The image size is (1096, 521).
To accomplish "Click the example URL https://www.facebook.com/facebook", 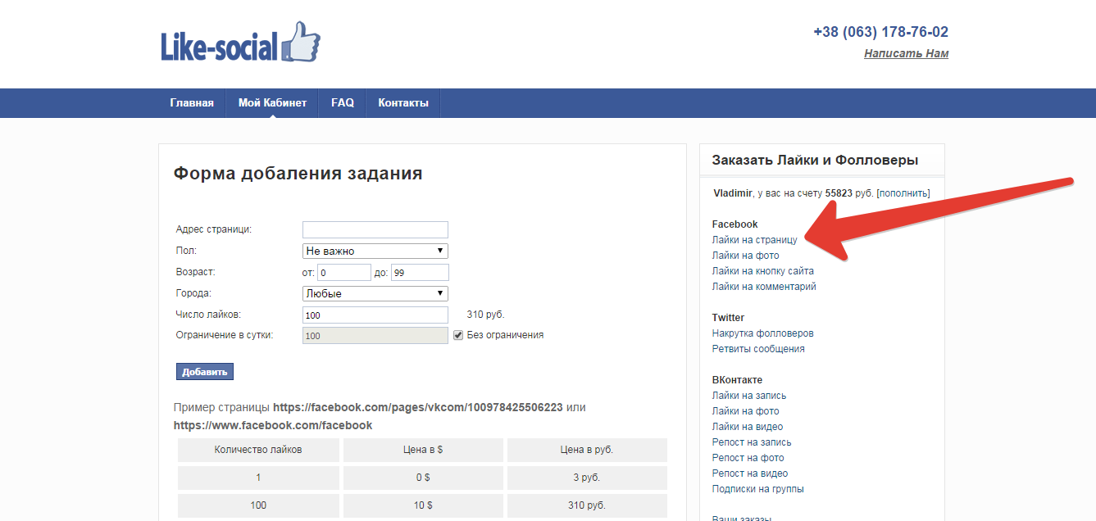I will click(273, 425).
